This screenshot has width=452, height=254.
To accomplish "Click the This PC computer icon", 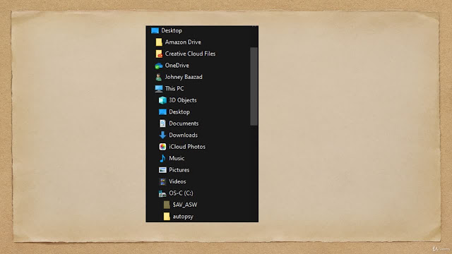I will (158, 89).
